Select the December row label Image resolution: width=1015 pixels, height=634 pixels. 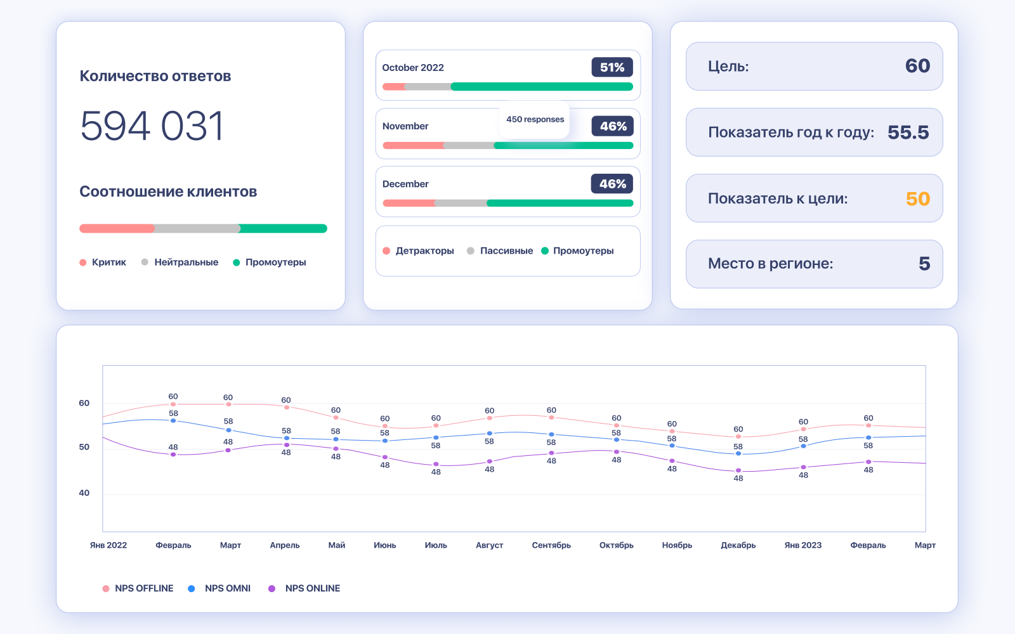coord(405,184)
